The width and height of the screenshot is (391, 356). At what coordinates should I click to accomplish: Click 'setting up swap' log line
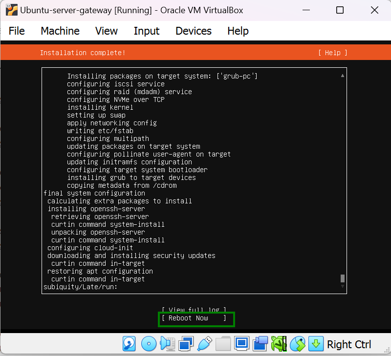click(x=96, y=115)
